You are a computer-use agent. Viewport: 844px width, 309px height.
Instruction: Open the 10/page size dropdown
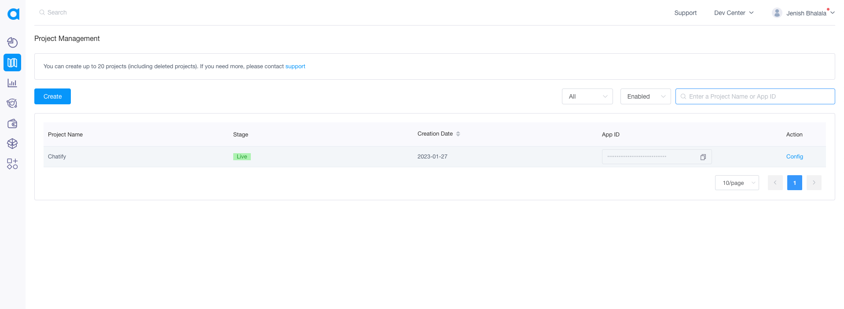(737, 183)
